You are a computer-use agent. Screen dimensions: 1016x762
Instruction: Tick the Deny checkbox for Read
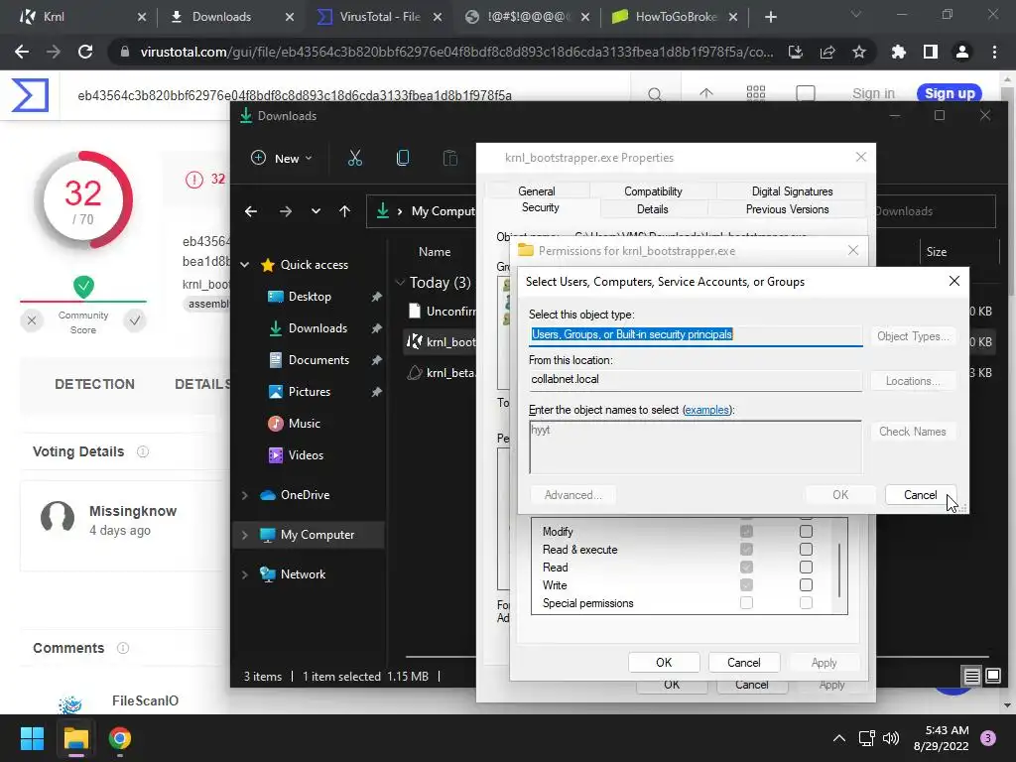pos(806,567)
